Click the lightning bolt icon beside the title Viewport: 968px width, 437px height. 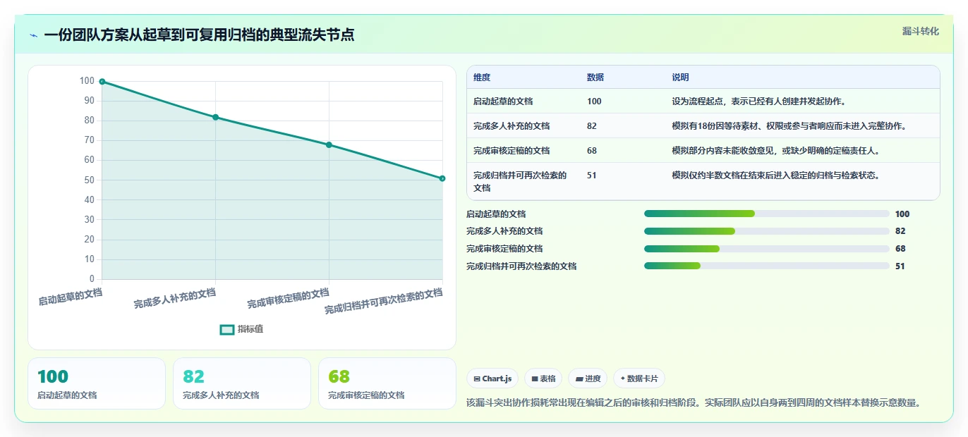coord(34,35)
